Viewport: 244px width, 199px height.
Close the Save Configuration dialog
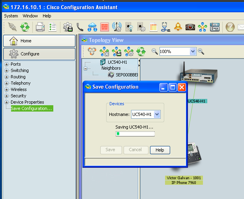182,87
